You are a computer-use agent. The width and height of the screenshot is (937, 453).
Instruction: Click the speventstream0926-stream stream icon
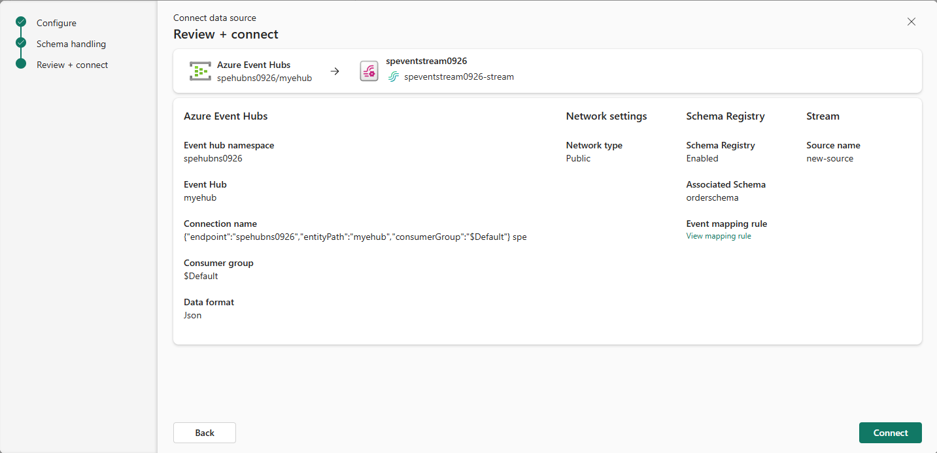point(393,77)
